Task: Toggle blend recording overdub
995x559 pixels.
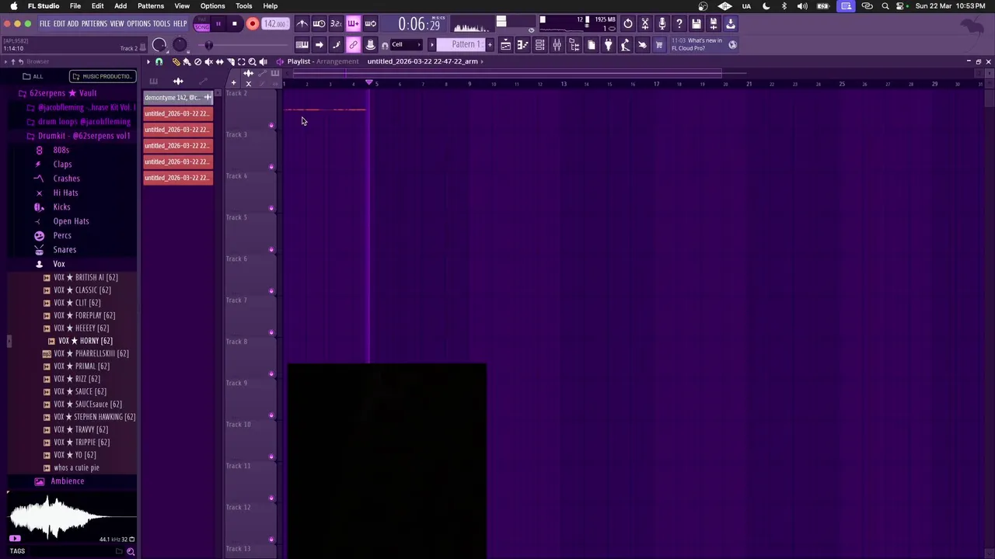Action: click(x=353, y=24)
